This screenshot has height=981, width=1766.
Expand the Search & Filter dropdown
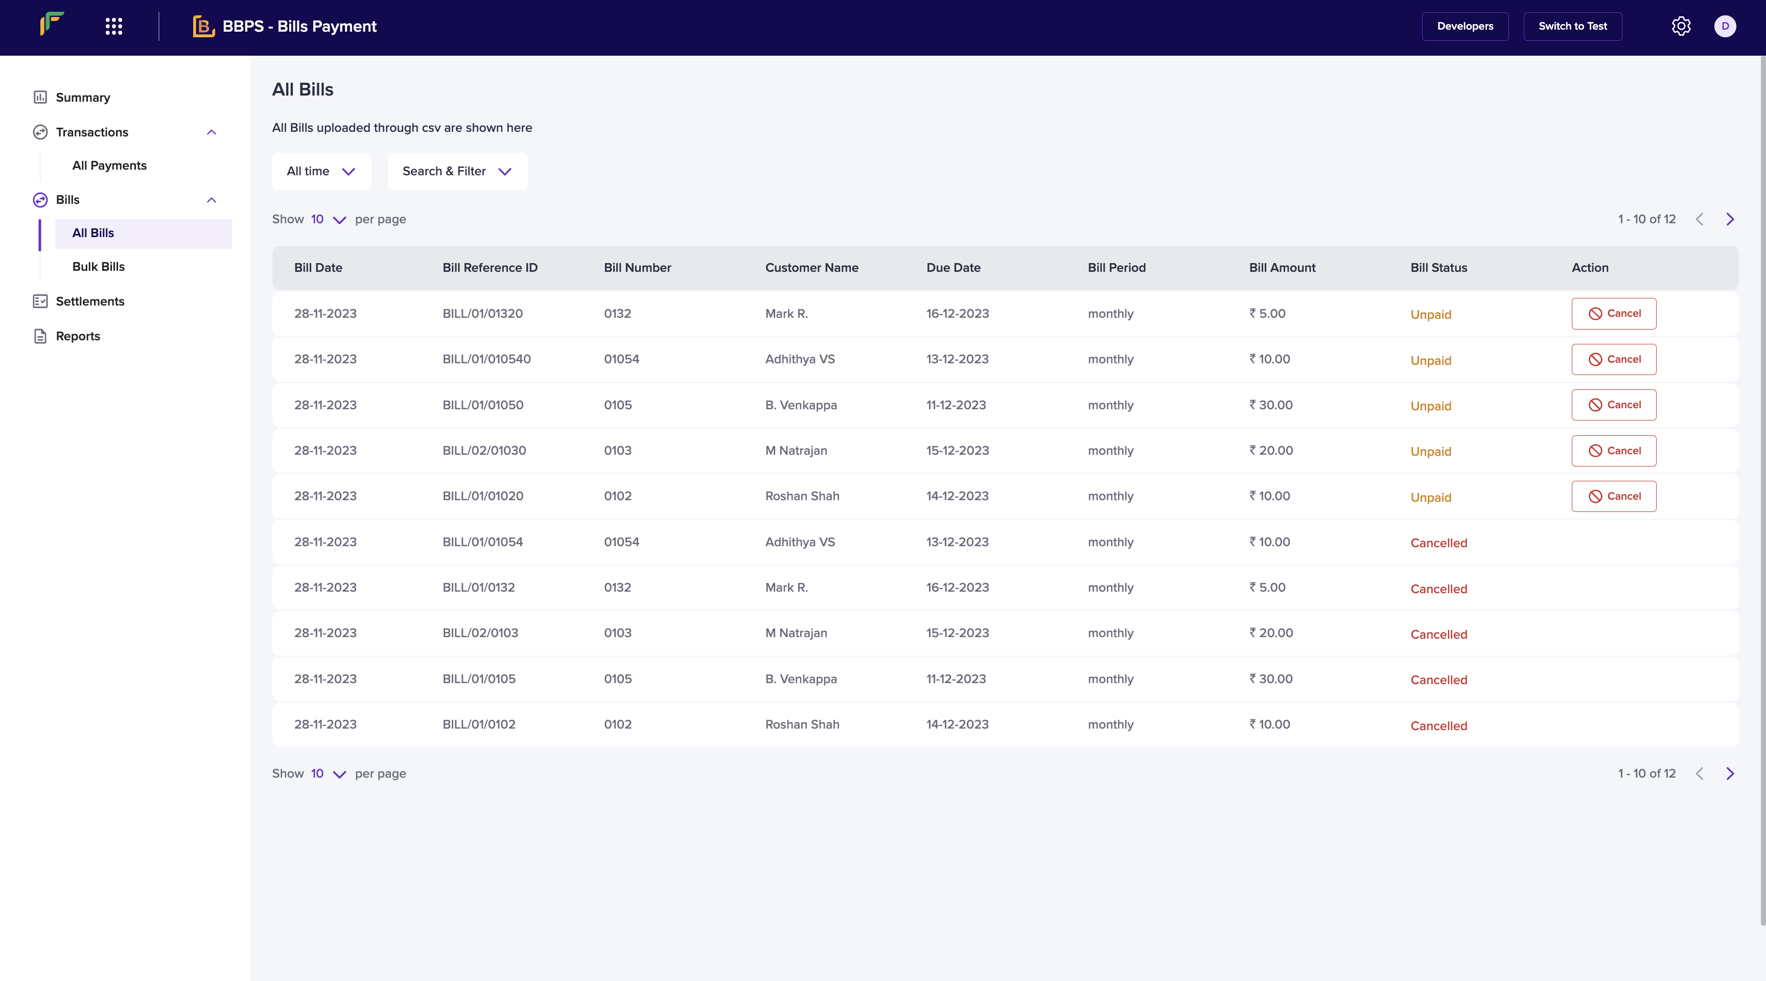tap(457, 171)
